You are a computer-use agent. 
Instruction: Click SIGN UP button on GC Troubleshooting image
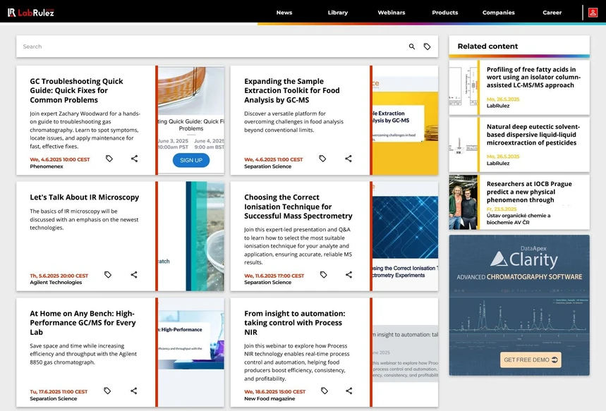pyautogui.click(x=191, y=160)
